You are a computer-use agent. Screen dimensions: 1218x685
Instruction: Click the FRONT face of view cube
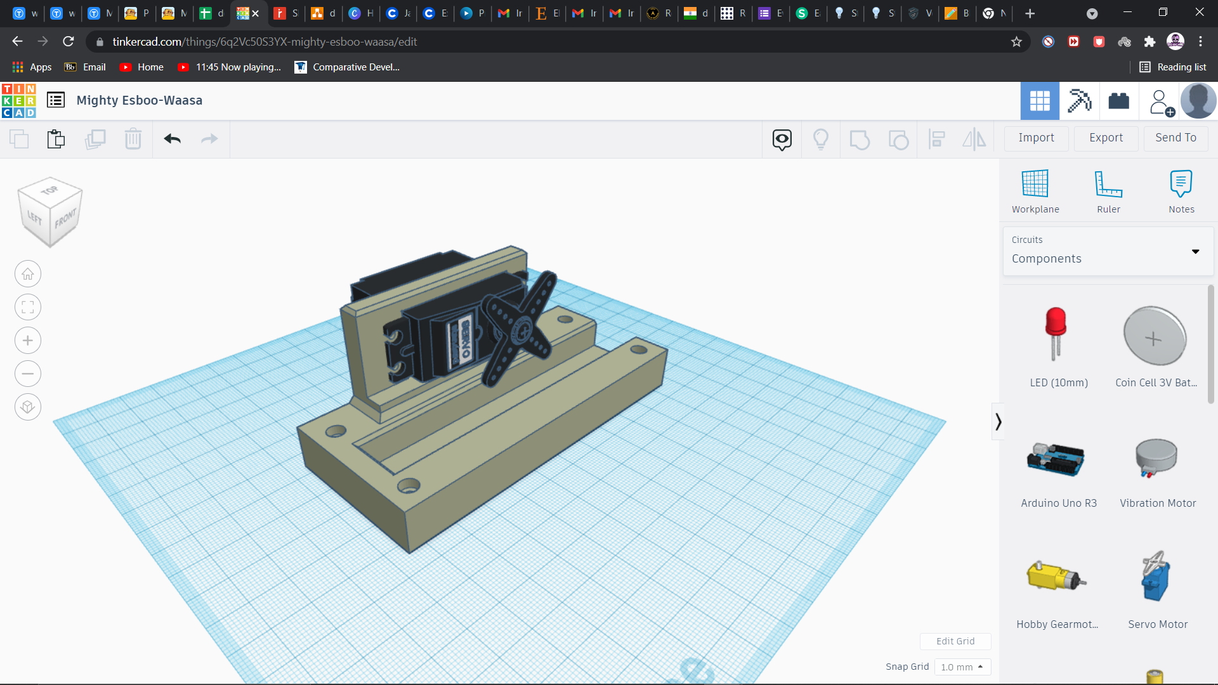click(65, 220)
